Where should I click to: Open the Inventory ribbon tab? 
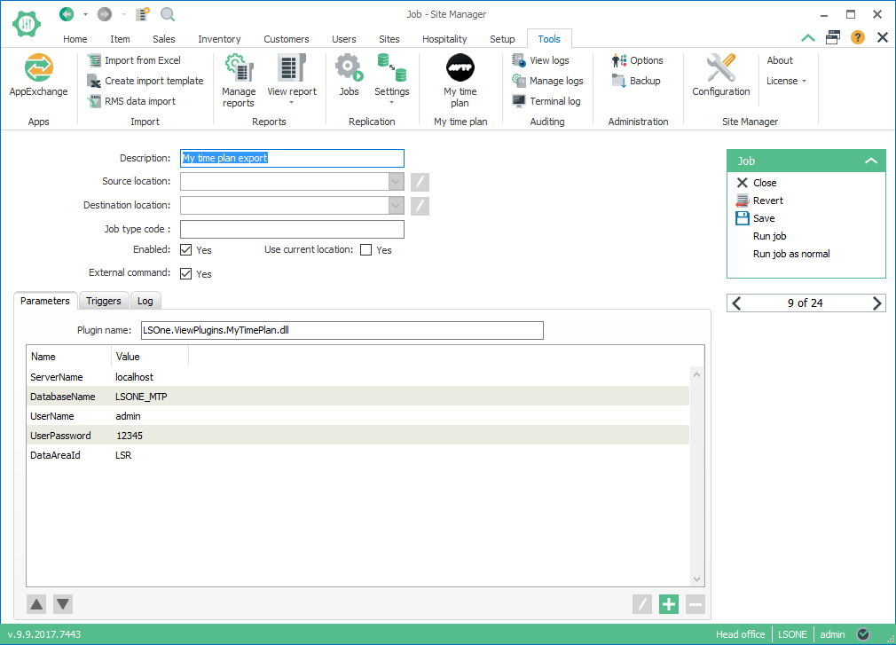(219, 39)
